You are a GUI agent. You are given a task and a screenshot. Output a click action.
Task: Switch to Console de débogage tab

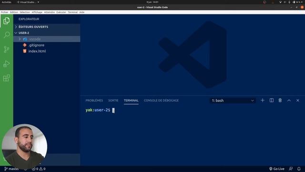(161, 100)
